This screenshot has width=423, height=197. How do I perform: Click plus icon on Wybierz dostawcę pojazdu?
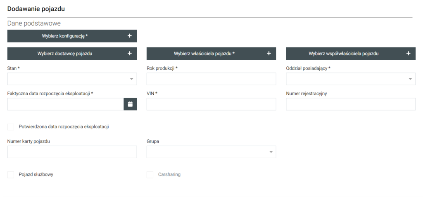click(129, 53)
